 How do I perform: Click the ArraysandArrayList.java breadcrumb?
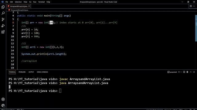(19, 10)
